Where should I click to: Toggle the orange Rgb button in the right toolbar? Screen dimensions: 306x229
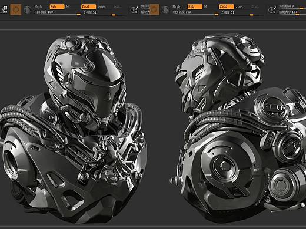coord(195,7)
